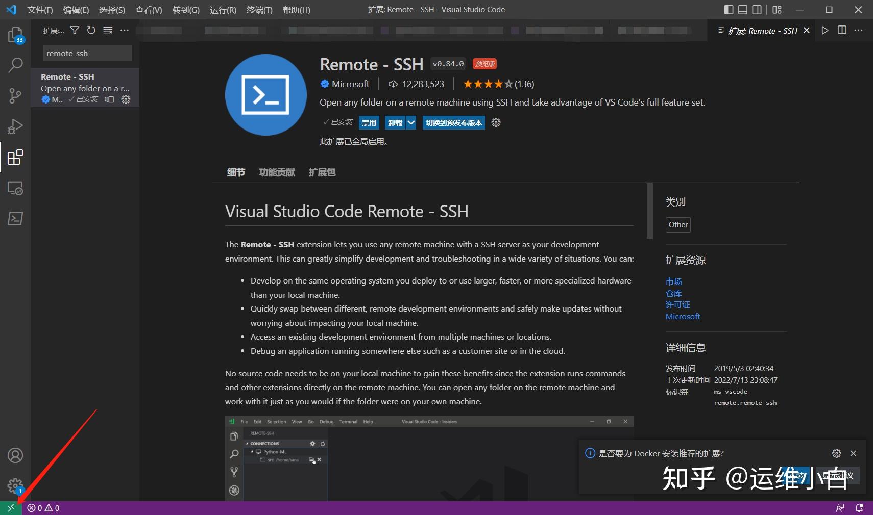Click the ms-vscode-remote.remote-ssh identifier
This screenshot has width=873, height=515.
pos(745,397)
